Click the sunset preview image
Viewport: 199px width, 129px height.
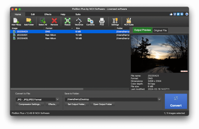coord(159,54)
